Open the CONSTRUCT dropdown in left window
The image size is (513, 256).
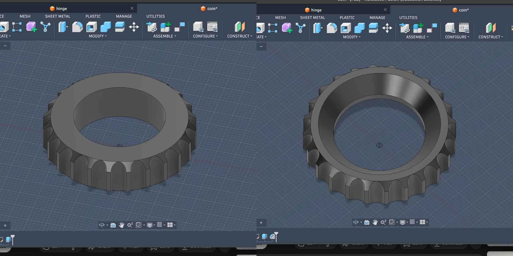(240, 36)
